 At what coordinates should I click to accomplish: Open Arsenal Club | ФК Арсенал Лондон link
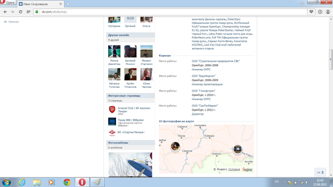pyautogui.click(x=134, y=110)
